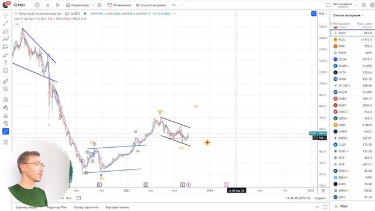Toggle the magnet mode

coord(5,100)
